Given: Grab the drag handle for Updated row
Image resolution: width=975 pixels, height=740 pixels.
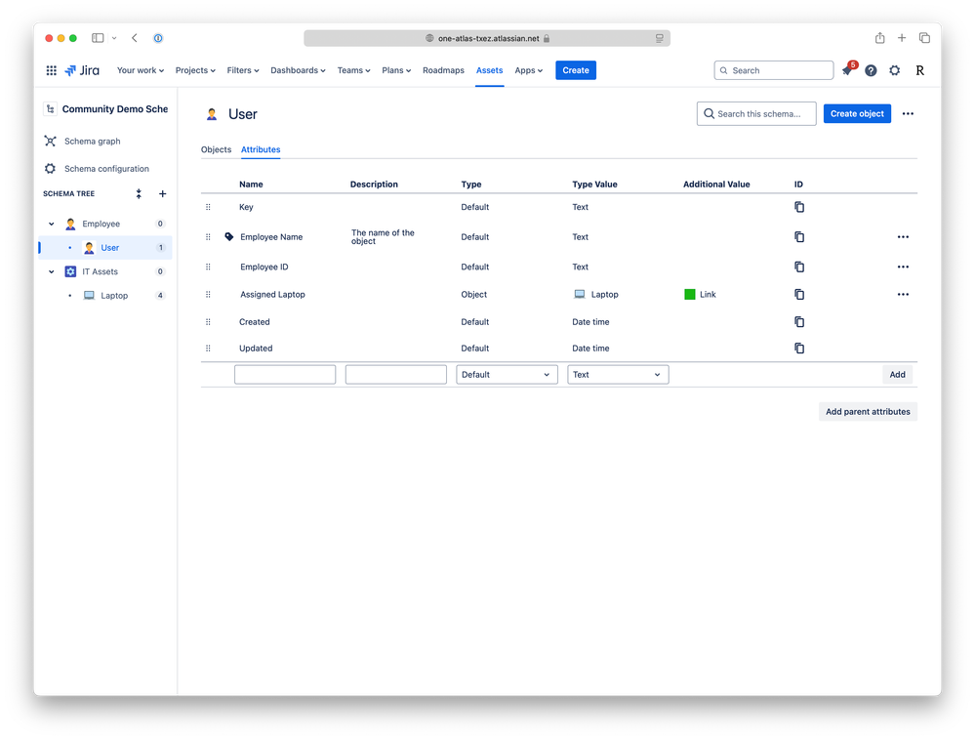Looking at the screenshot, I should coord(208,349).
